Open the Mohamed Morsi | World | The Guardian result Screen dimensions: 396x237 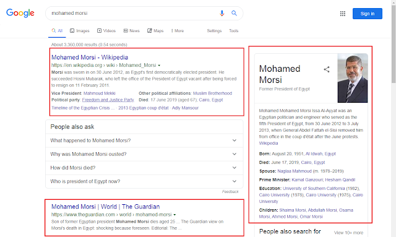point(106,207)
